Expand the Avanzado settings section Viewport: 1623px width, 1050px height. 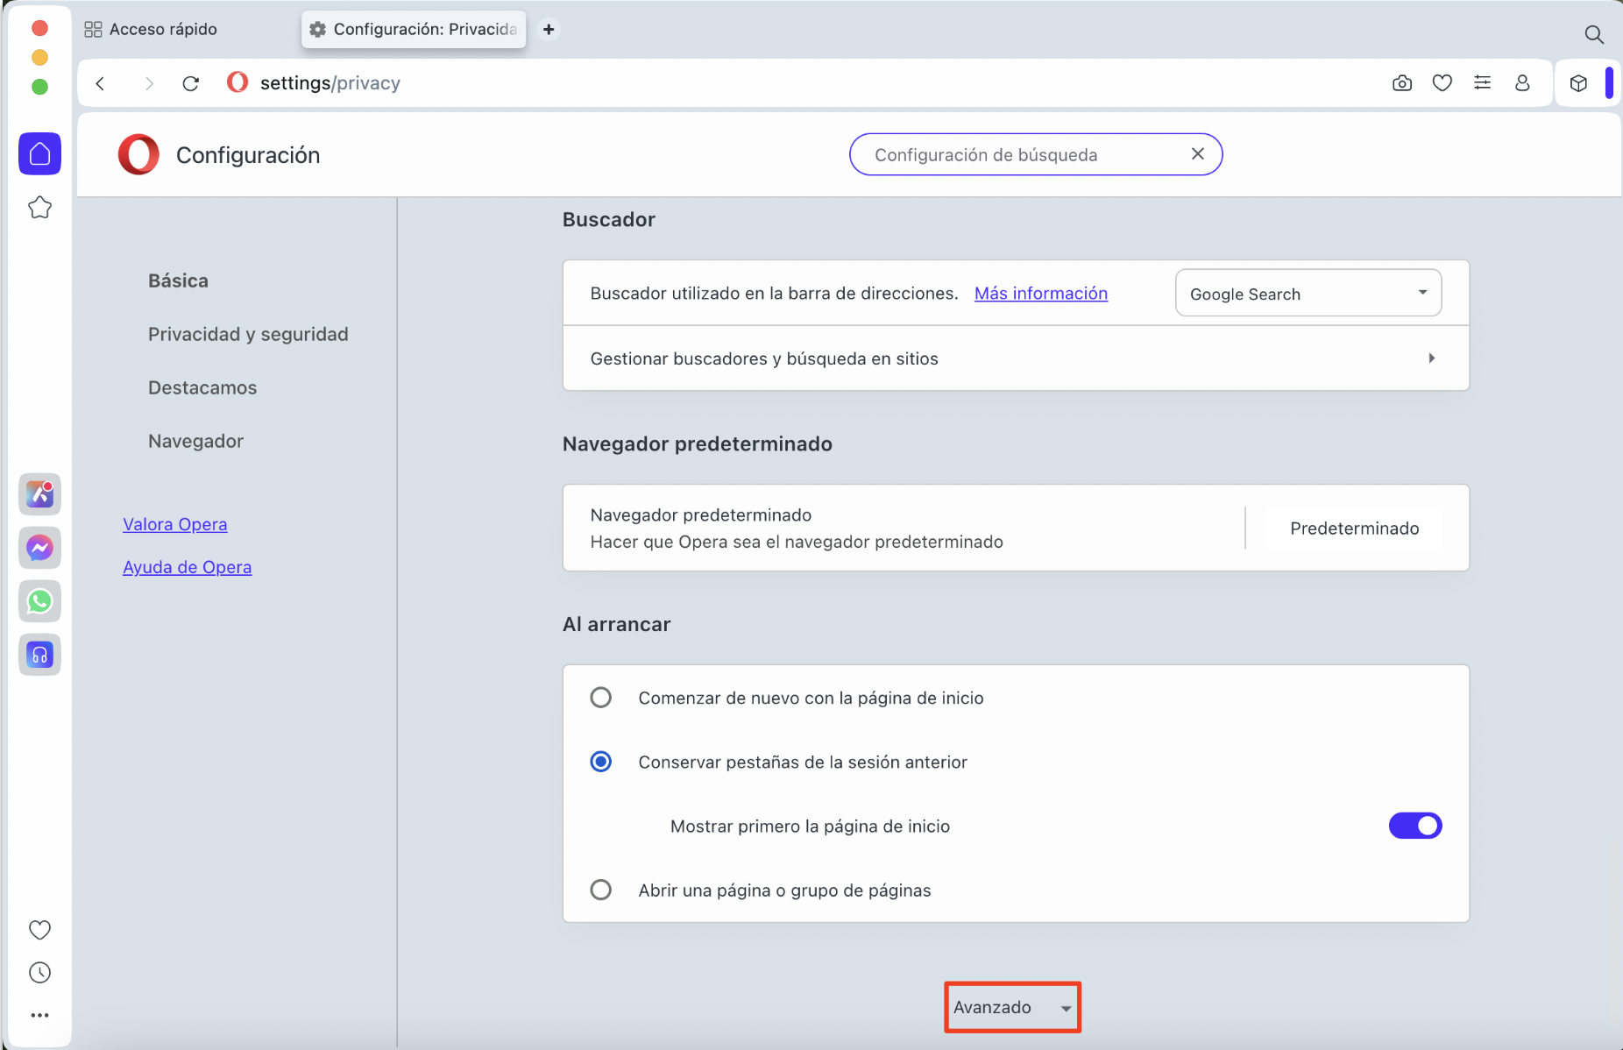[x=1010, y=1007]
